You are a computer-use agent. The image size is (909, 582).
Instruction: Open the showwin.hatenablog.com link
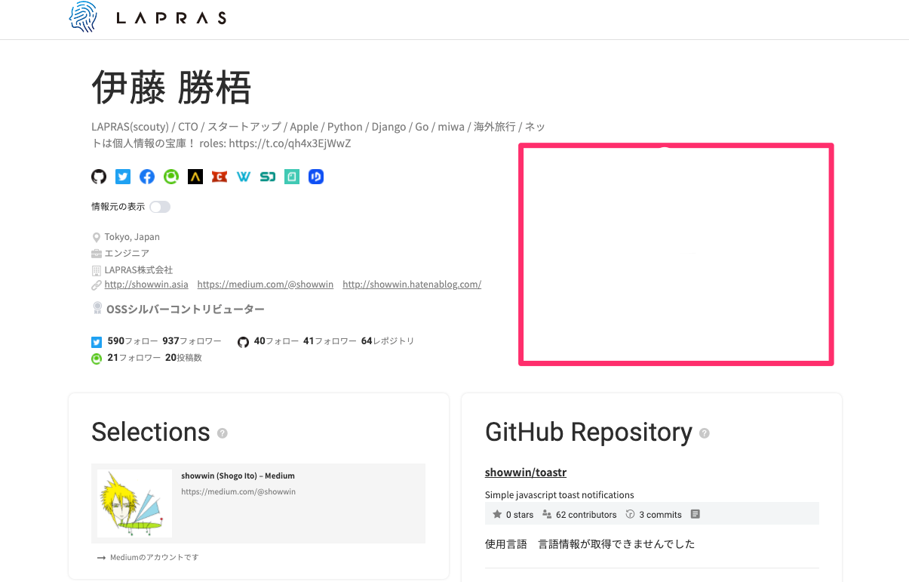tap(412, 285)
